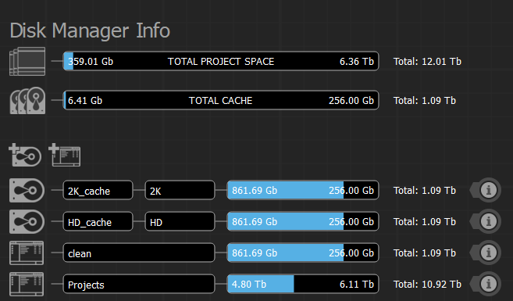513x301 pixels.
Task: Select the Projects volume icon
Action: (x=27, y=284)
